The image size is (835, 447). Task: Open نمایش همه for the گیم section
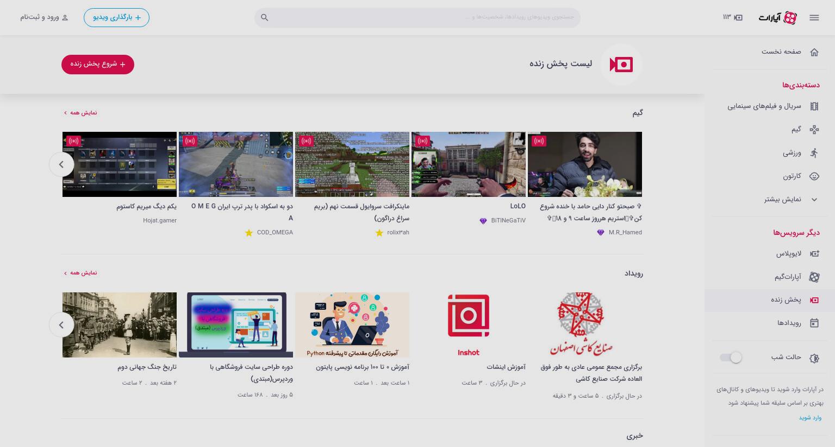tap(80, 113)
